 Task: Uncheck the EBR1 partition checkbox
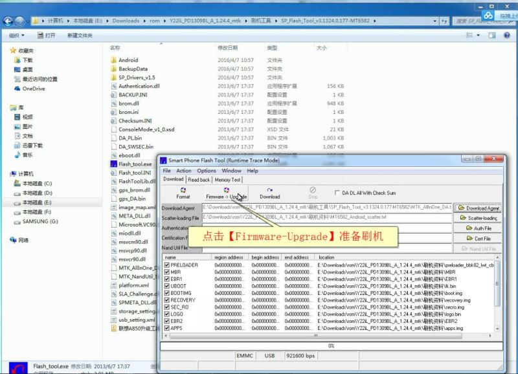167,279
